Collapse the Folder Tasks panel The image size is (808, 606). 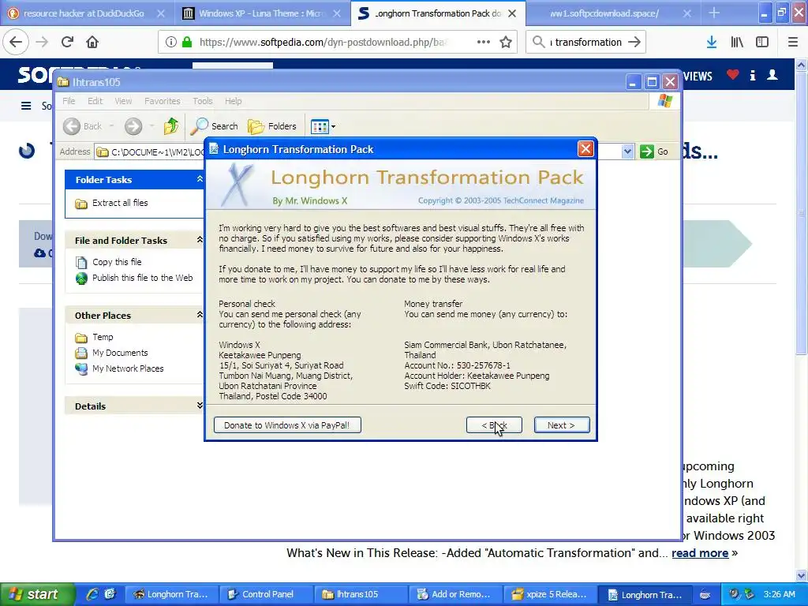point(200,179)
